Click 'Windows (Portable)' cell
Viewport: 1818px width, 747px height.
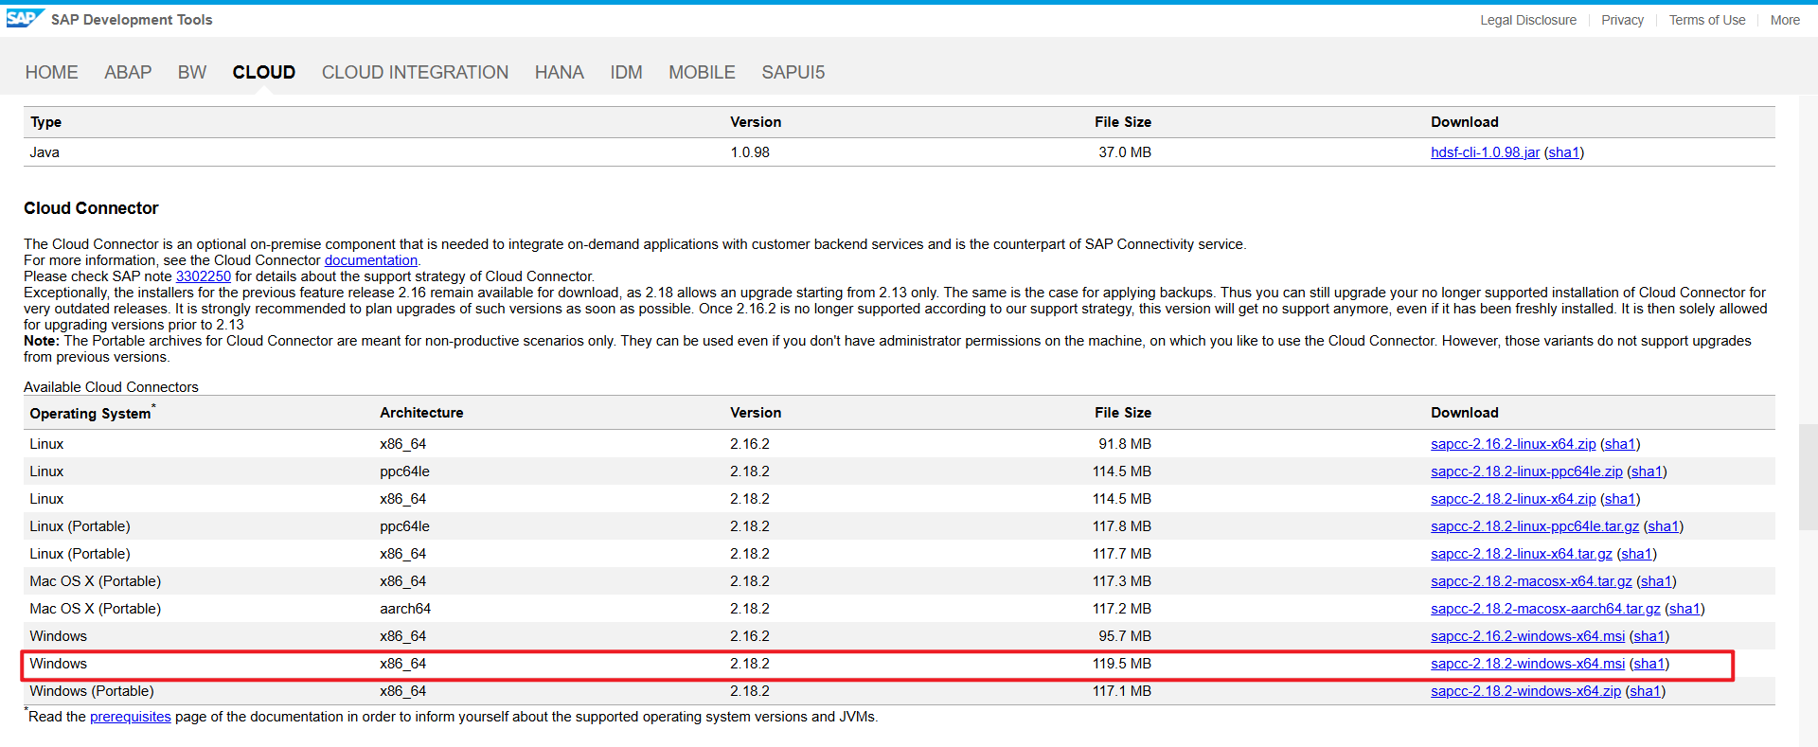click(x=92, y=691)
